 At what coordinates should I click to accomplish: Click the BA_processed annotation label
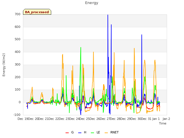pos(37,12)
